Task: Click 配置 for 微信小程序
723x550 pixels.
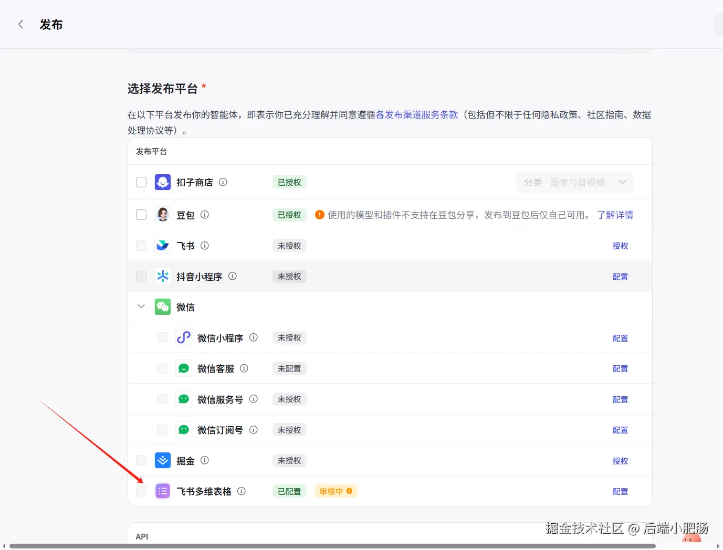Action: tap(620, 338)
